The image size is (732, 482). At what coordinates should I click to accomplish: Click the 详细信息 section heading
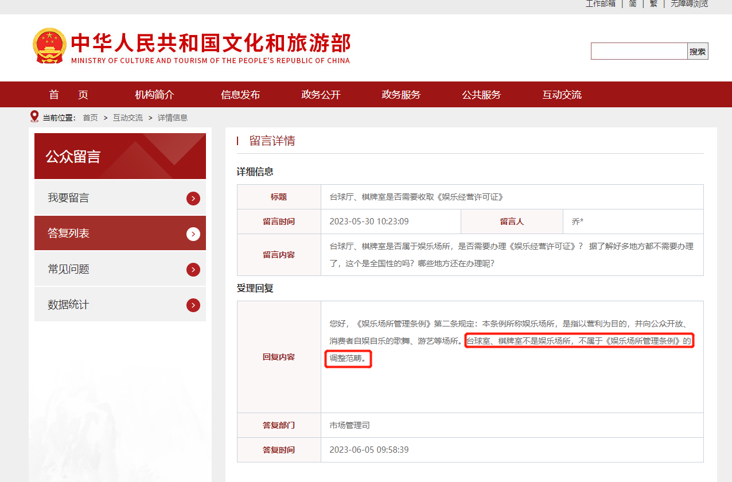tap(255, 172)
